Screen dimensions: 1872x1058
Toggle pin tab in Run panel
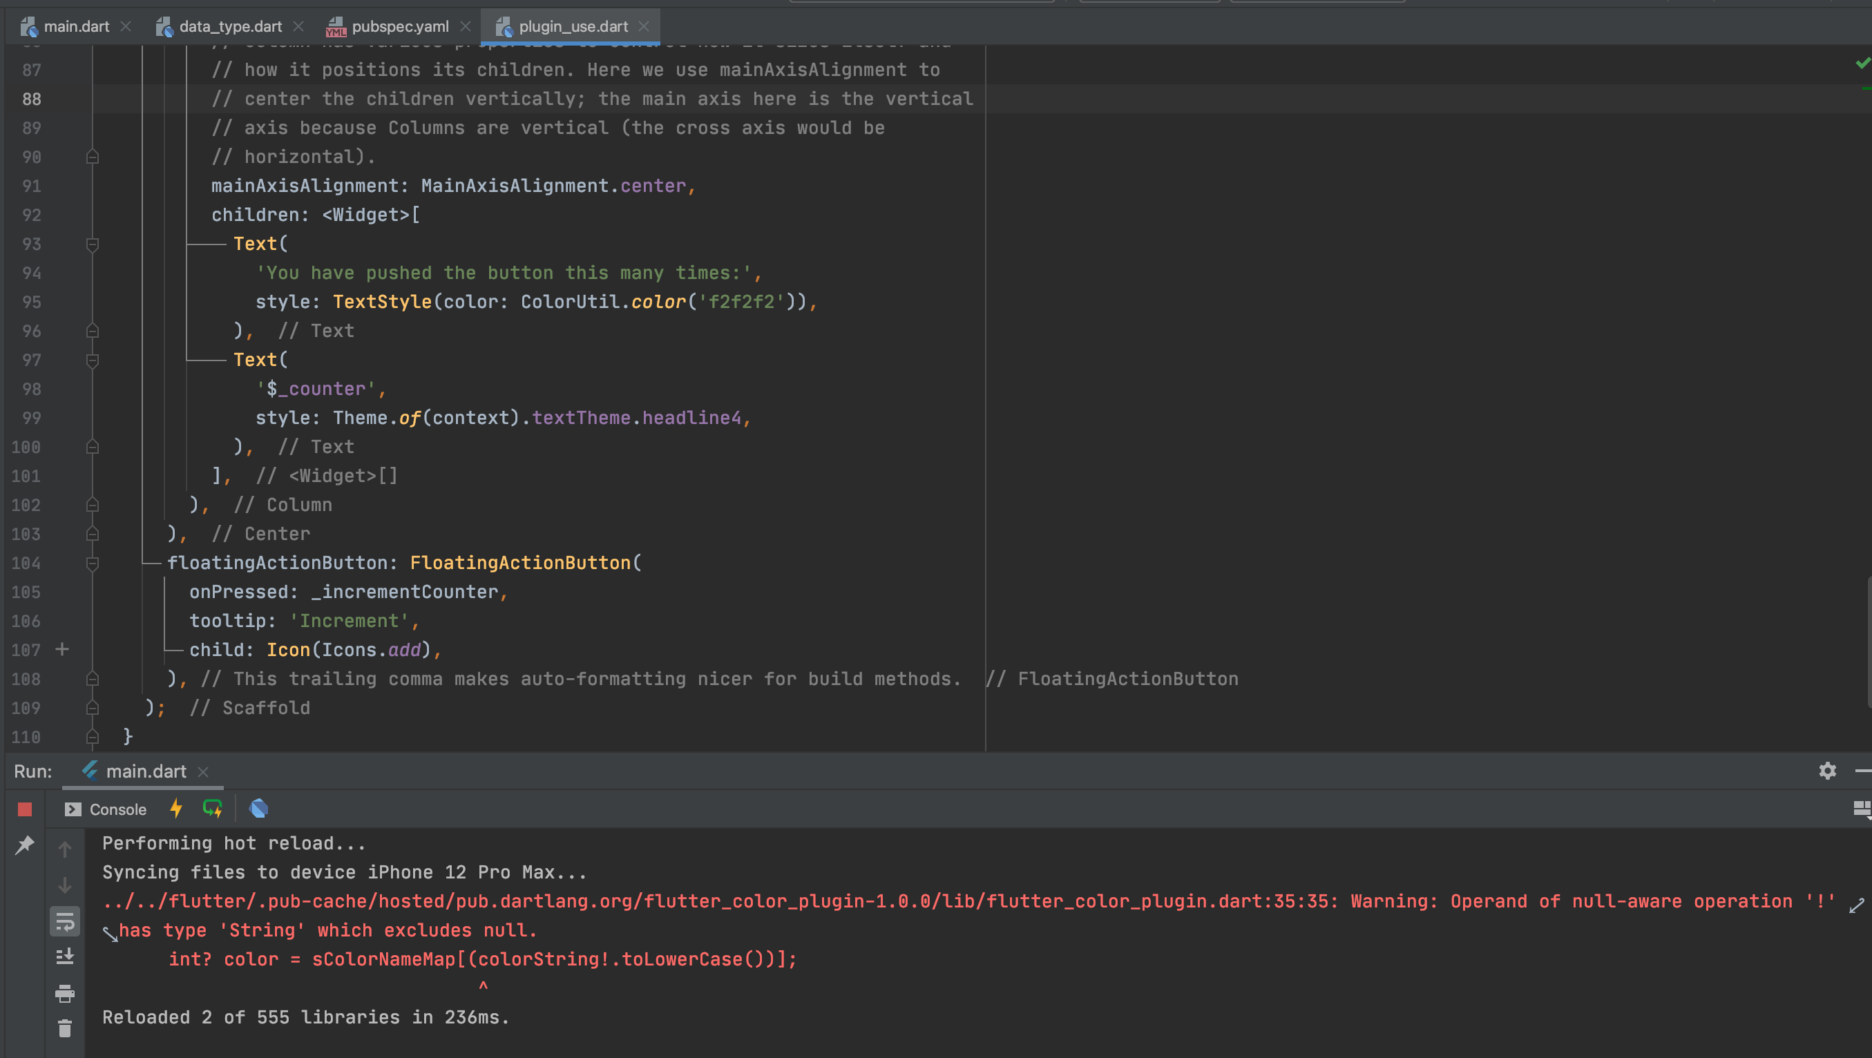coord(25,845)
